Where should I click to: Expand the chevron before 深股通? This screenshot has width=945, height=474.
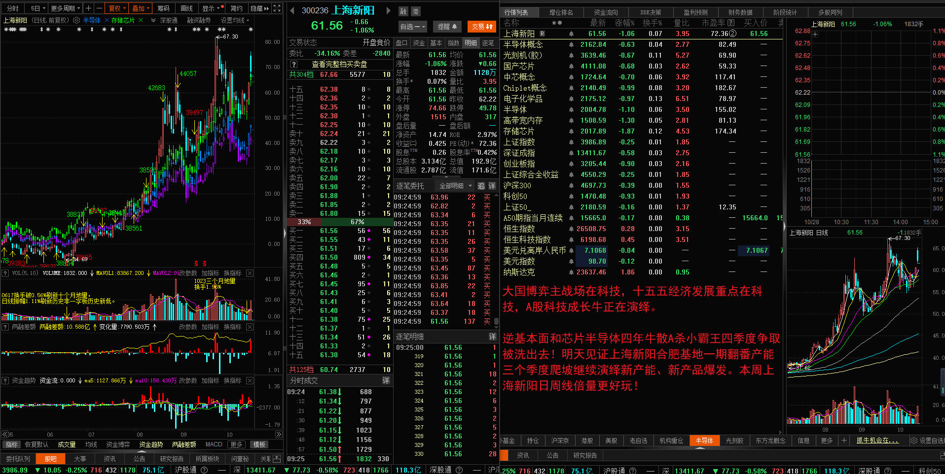[x=153, y=20]
